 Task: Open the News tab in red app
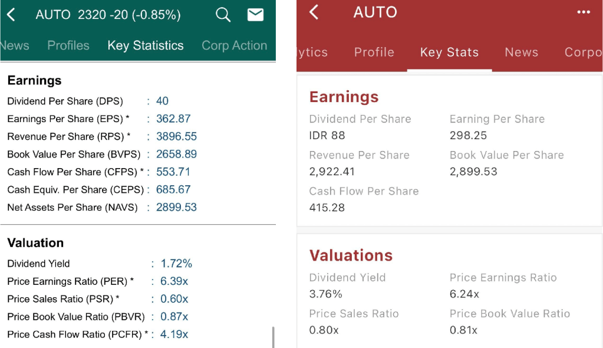click(x=521, y=52)
